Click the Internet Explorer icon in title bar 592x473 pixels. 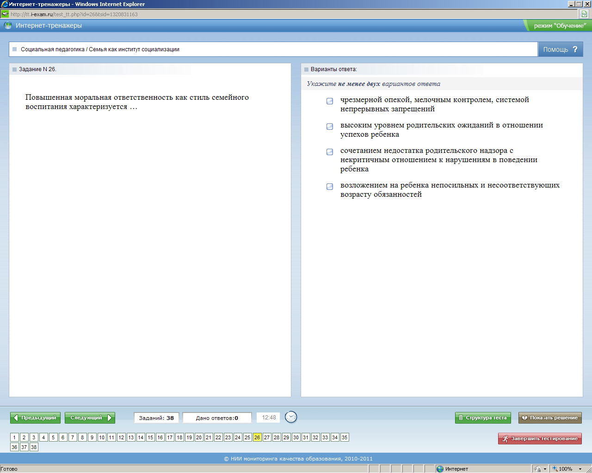click(x=4, y=4)
